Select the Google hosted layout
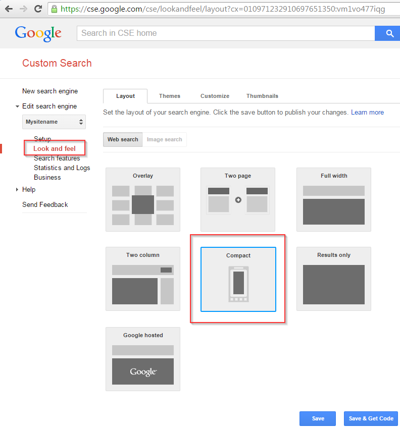The width and height of the screenshot is (400, 429). click(x=143, y=359)
